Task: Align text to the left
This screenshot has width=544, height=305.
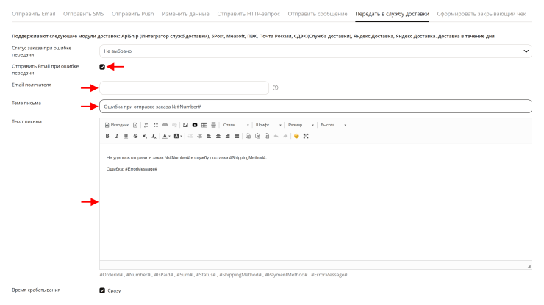Action: (x=209, y=136)
